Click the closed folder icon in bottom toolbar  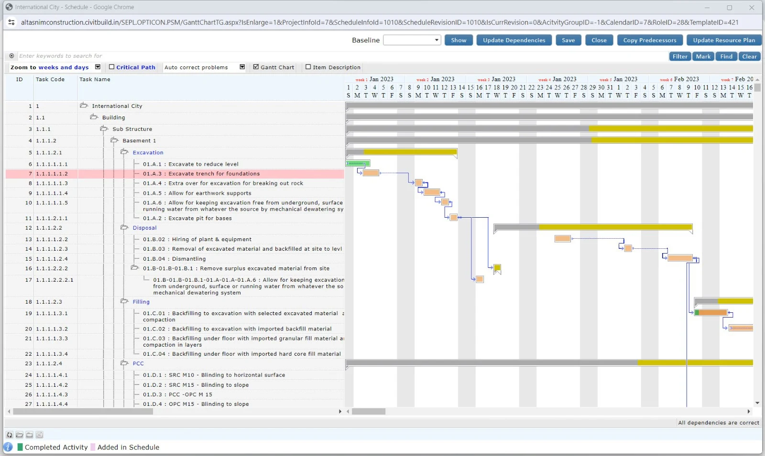[30, 435]
